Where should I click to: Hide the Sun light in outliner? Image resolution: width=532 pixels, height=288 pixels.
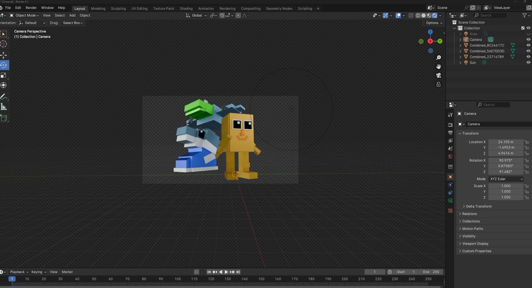click(528, 62)
